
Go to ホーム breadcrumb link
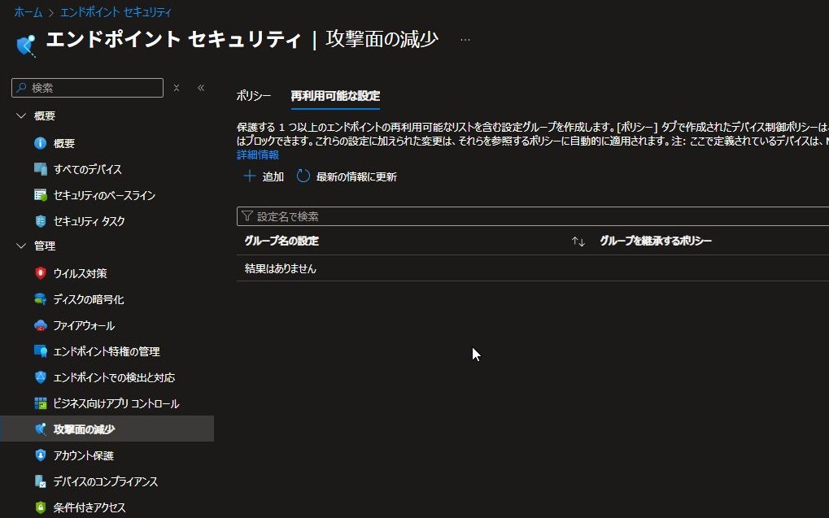point(28,13)
